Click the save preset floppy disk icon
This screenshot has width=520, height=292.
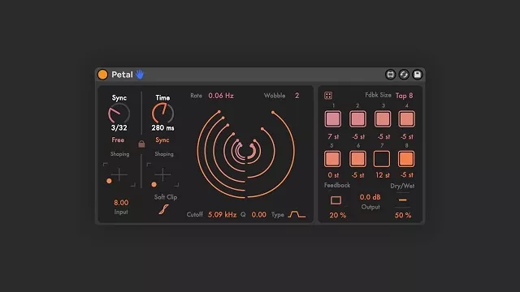click(417, 75)
